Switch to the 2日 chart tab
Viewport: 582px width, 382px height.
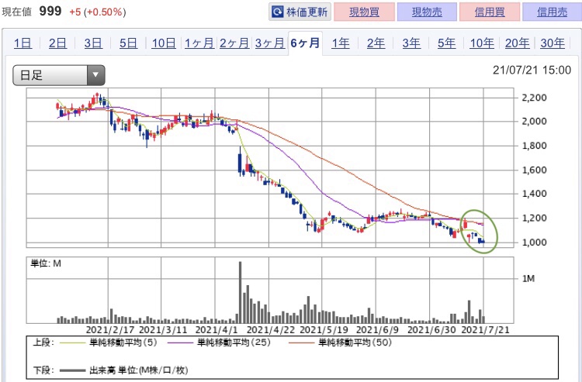pos(58,43)
